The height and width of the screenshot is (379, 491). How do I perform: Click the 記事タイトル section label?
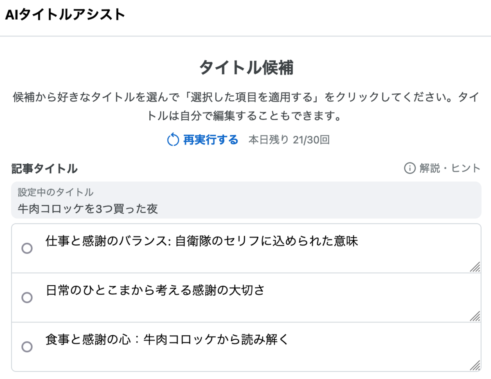45,168
